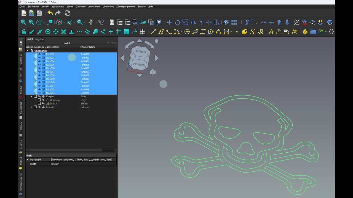Select the Draft B-spline tool
The image size is (353, 198).
[x=218, y=32]
